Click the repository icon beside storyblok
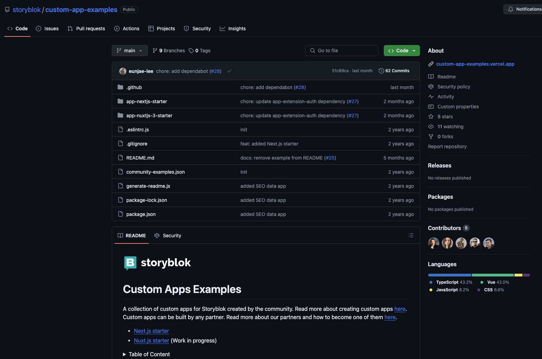Screen dimensions: 542x359 click(7, 10)
